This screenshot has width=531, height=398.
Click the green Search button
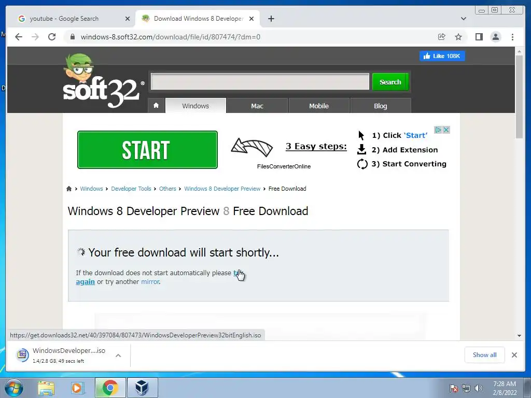(390, 82)
